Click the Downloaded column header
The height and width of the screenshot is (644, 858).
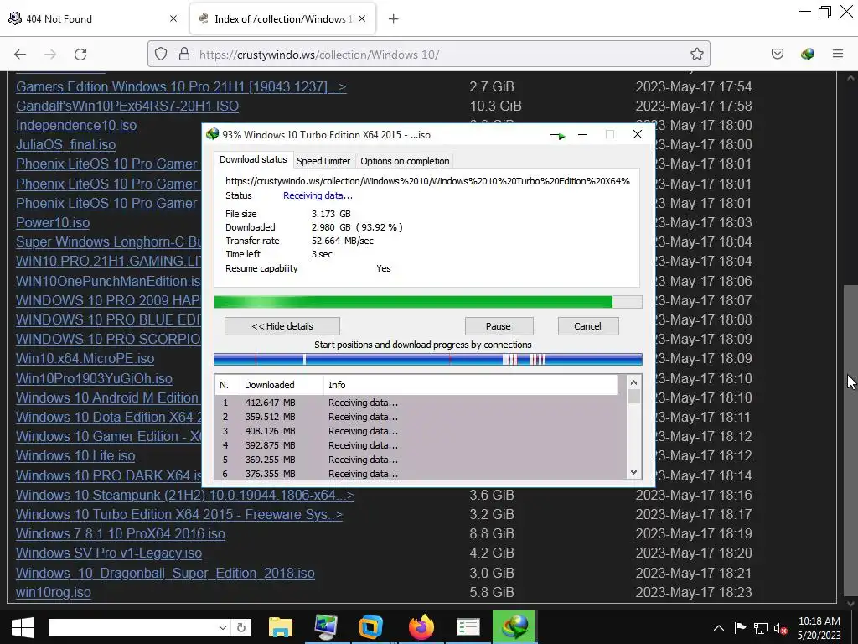282,385
